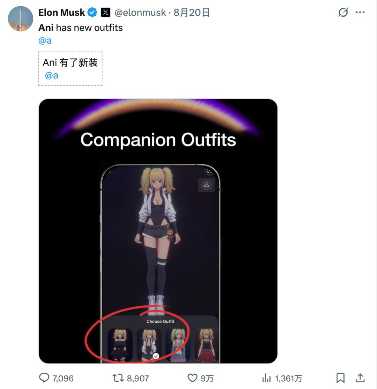The image size is (377, 389).
Task: Share the post using the upload icon
Action: coord(360,377)
